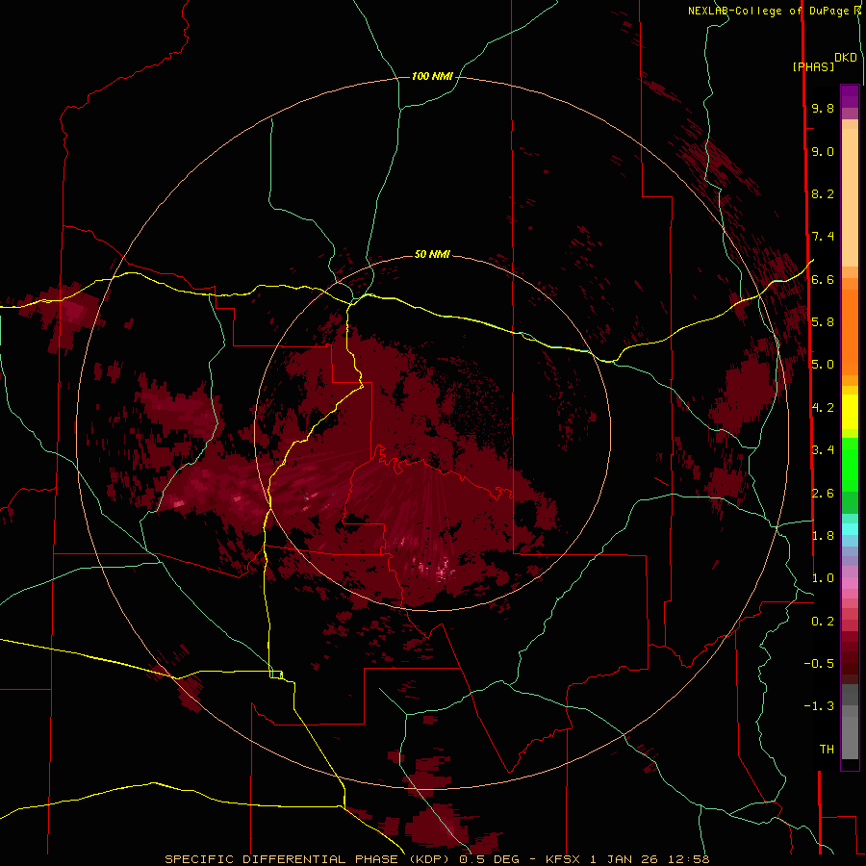The image size is (866, 866).
Task: Click the pink segment of the color bar
Action: [x=850, y=583]
